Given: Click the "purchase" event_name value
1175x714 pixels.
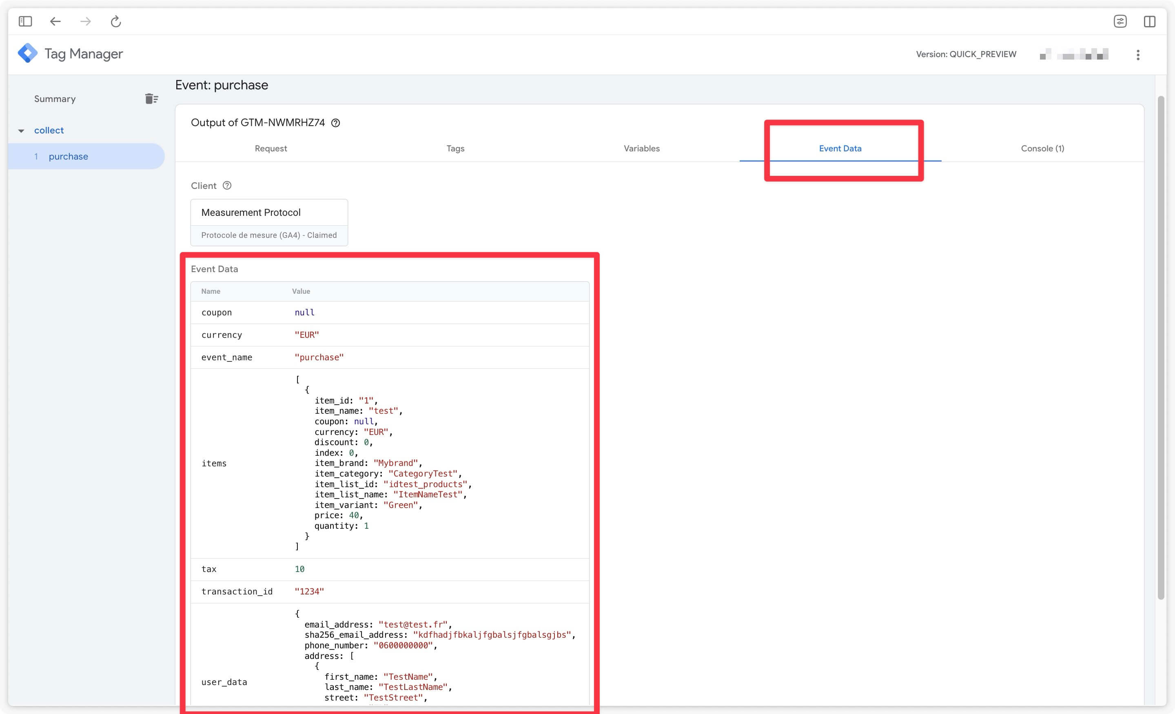Looking at the screenshot, I should [x=319, y=357].
